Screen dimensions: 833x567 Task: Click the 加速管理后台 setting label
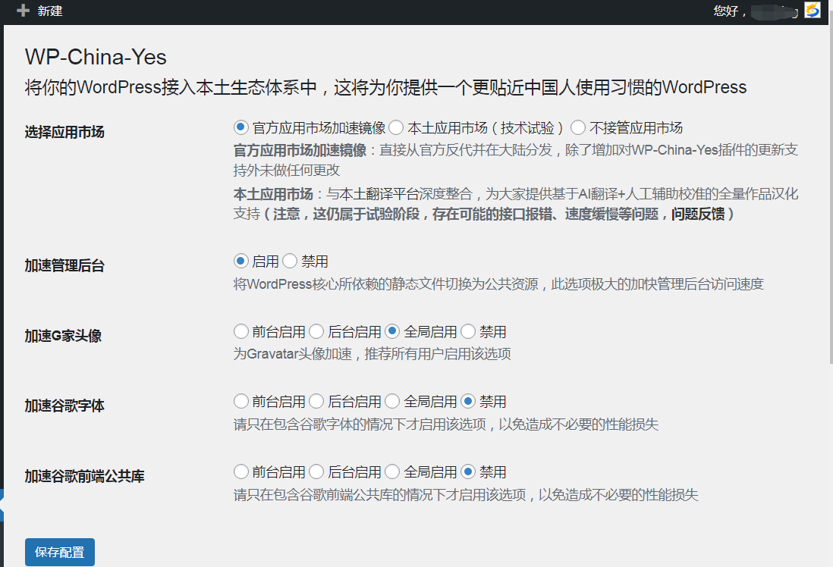[x=64, y=265]
